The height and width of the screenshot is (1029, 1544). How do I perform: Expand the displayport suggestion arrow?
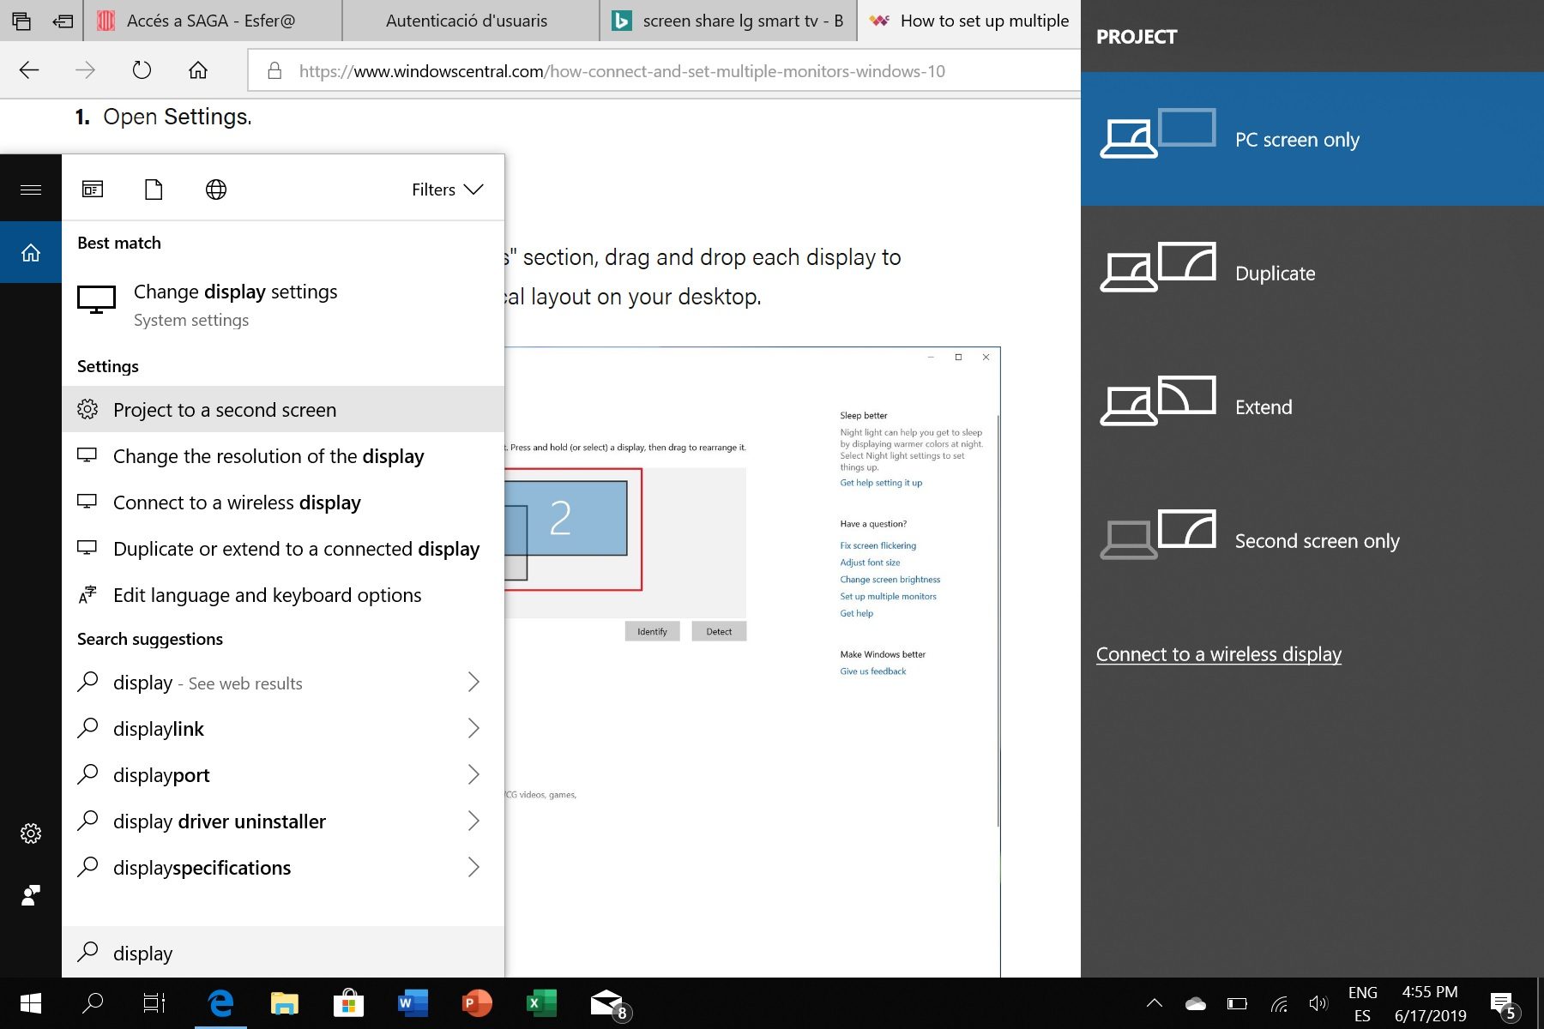473,775
